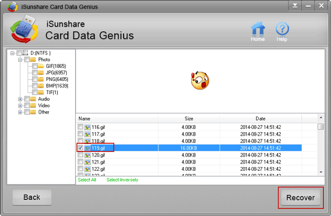Minimize the Card Data Genius window

point(308,6)
